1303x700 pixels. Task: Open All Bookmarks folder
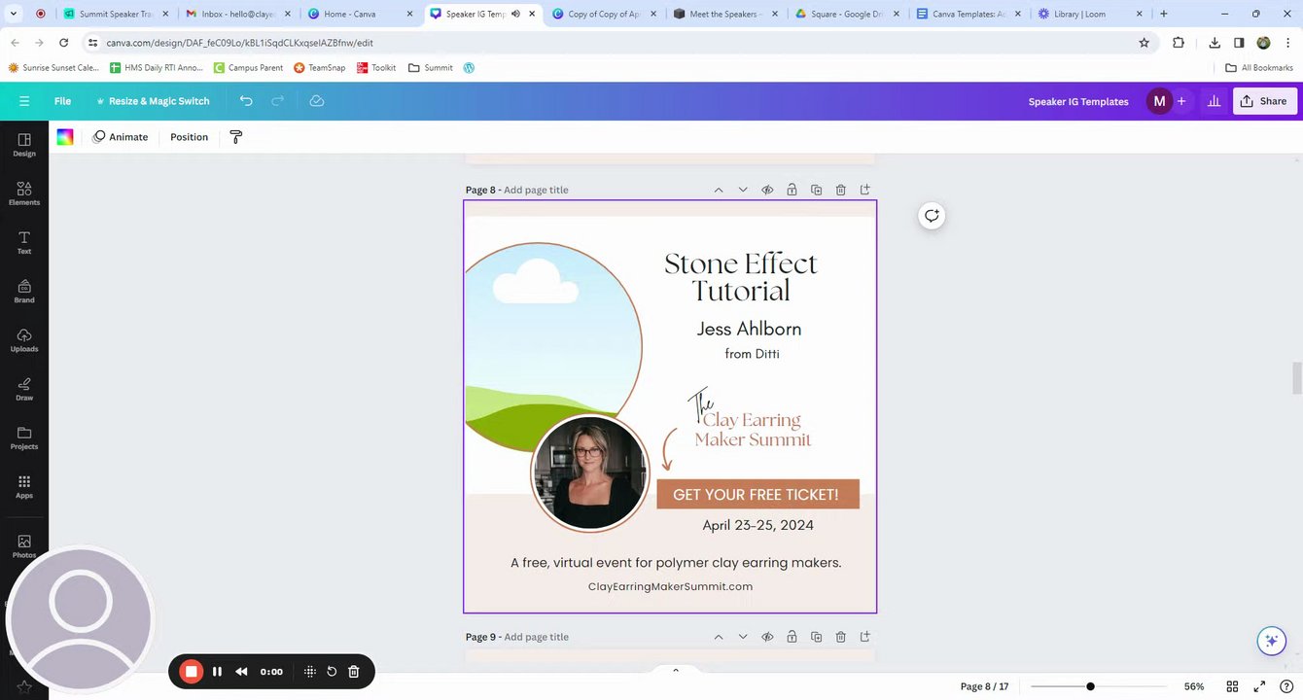coord(1259,68)
